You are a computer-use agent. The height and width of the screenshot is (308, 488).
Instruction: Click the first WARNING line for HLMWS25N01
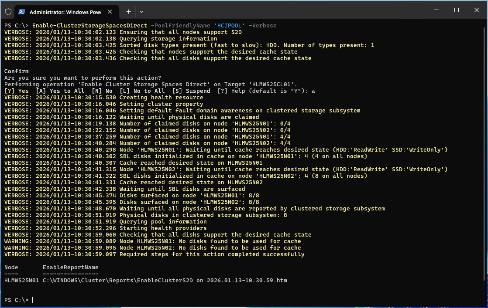coord(152,241)
